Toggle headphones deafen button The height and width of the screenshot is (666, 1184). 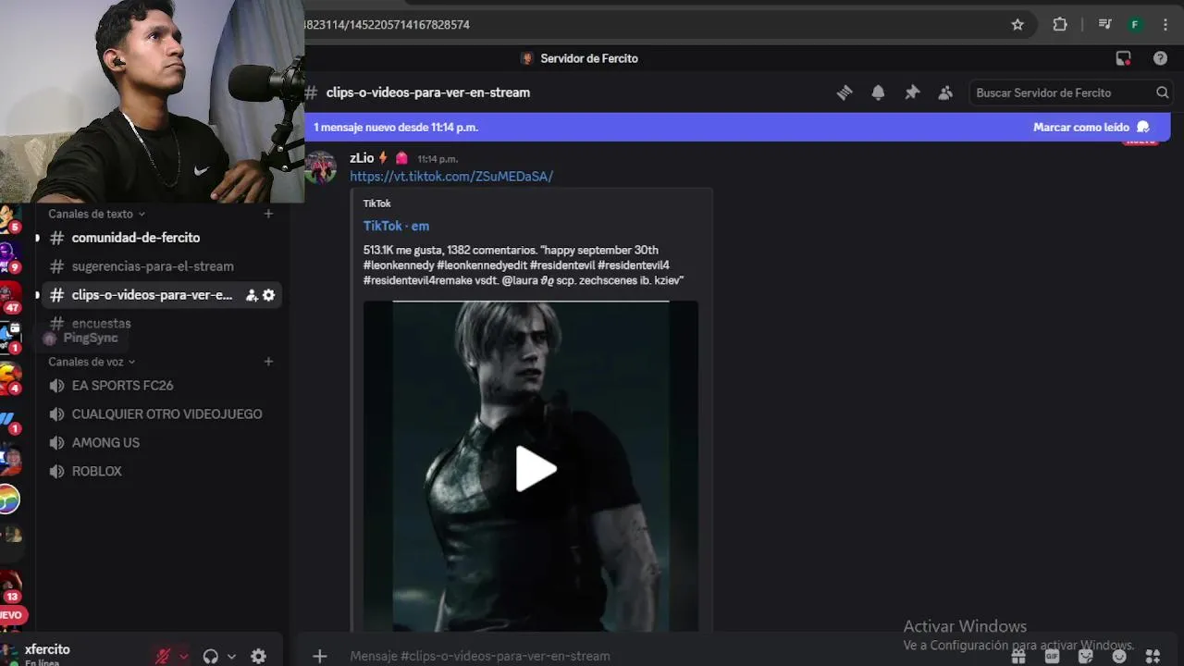point(210,656)
